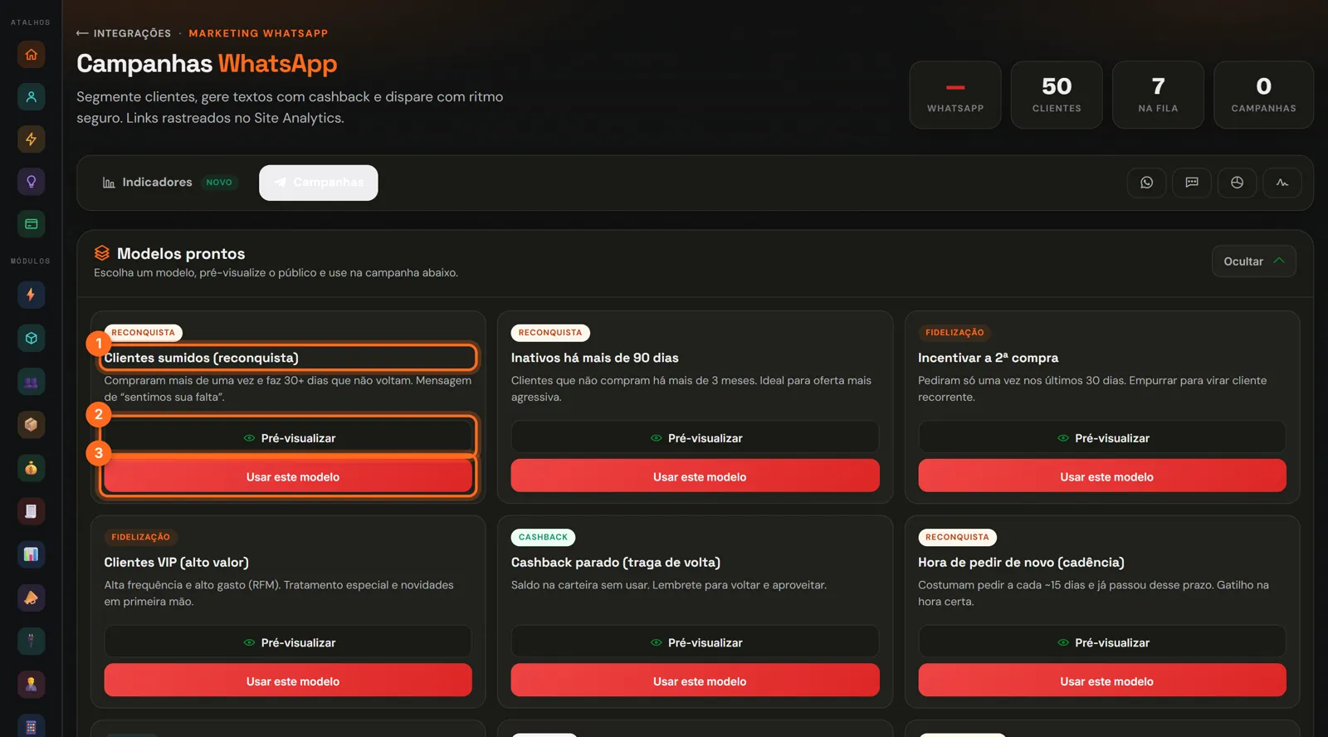The height and width of the screenshot is (737, 1328).
Task: Select the Campanhas tab
Action: tap(319, 183)
